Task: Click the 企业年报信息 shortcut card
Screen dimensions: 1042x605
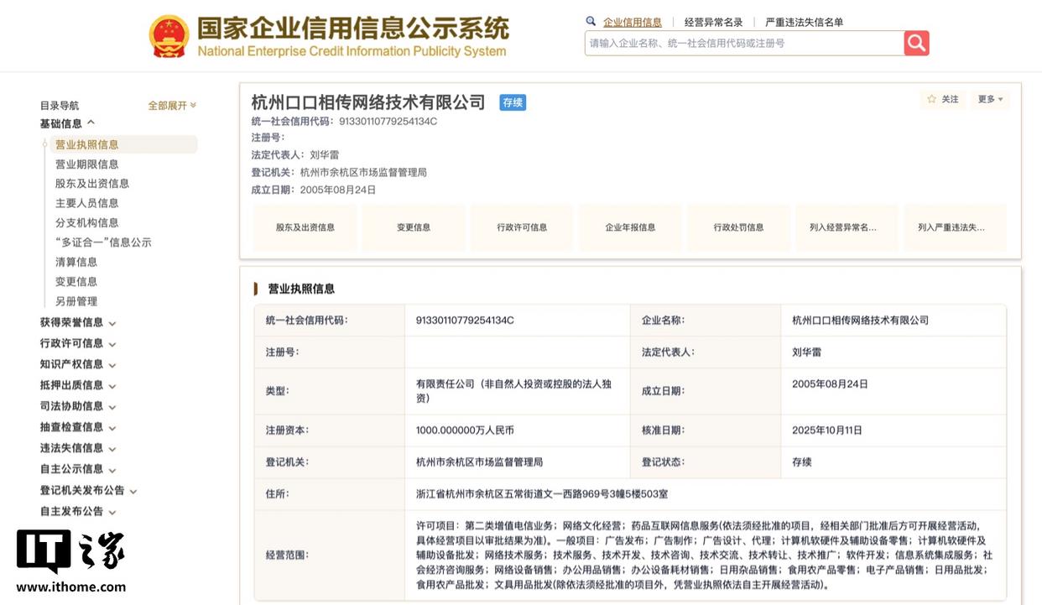Action: pos(630,227)
